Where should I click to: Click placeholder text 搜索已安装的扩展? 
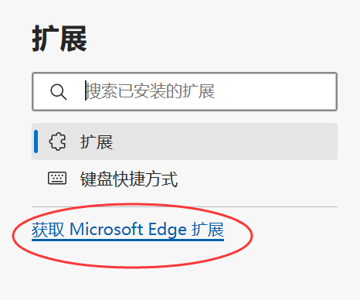[x=150, y=91]
